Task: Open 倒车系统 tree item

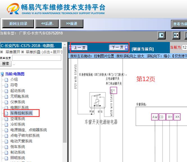Action: tap(18, 147)
